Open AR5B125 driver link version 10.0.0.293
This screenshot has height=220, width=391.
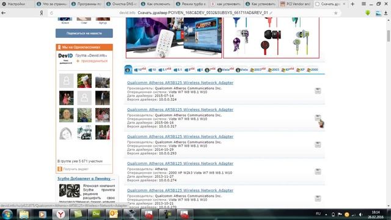pos(180,136)
